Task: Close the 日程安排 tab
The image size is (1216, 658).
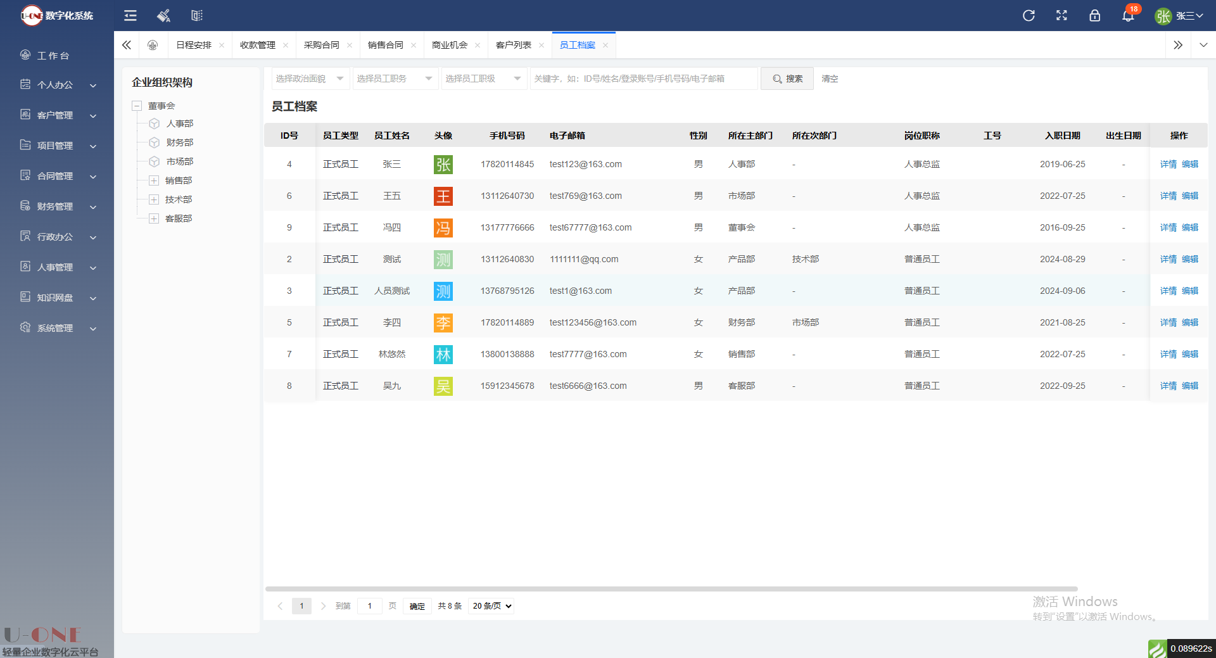Action: tap(222, 45)
